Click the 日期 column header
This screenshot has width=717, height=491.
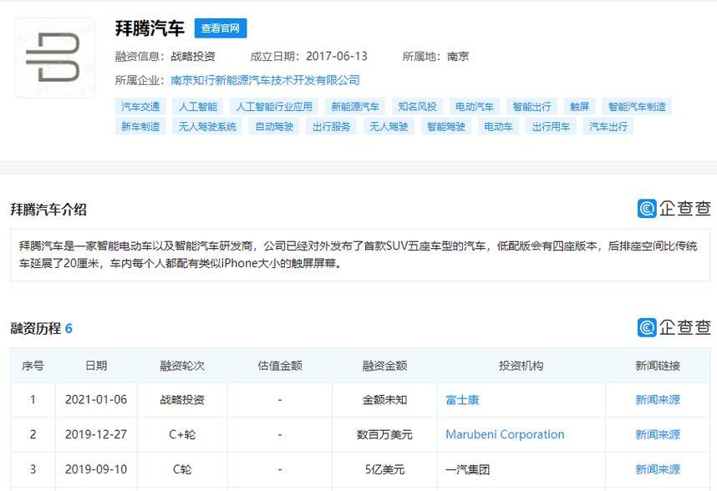pos(96,366)
